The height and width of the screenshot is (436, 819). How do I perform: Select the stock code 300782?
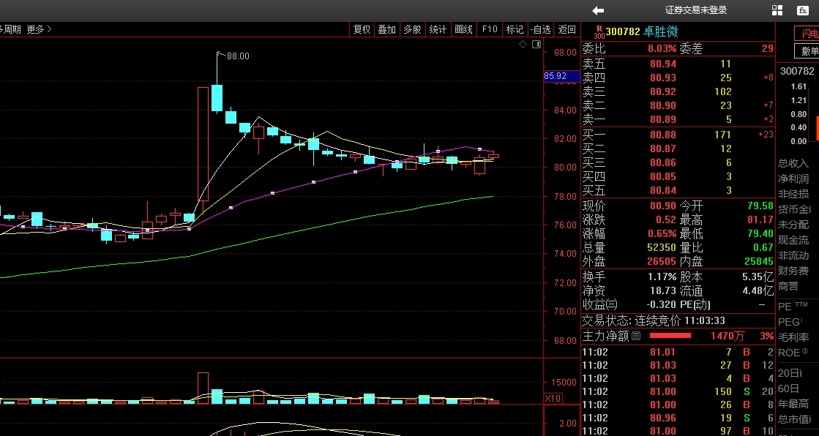(x=623, y=32)
